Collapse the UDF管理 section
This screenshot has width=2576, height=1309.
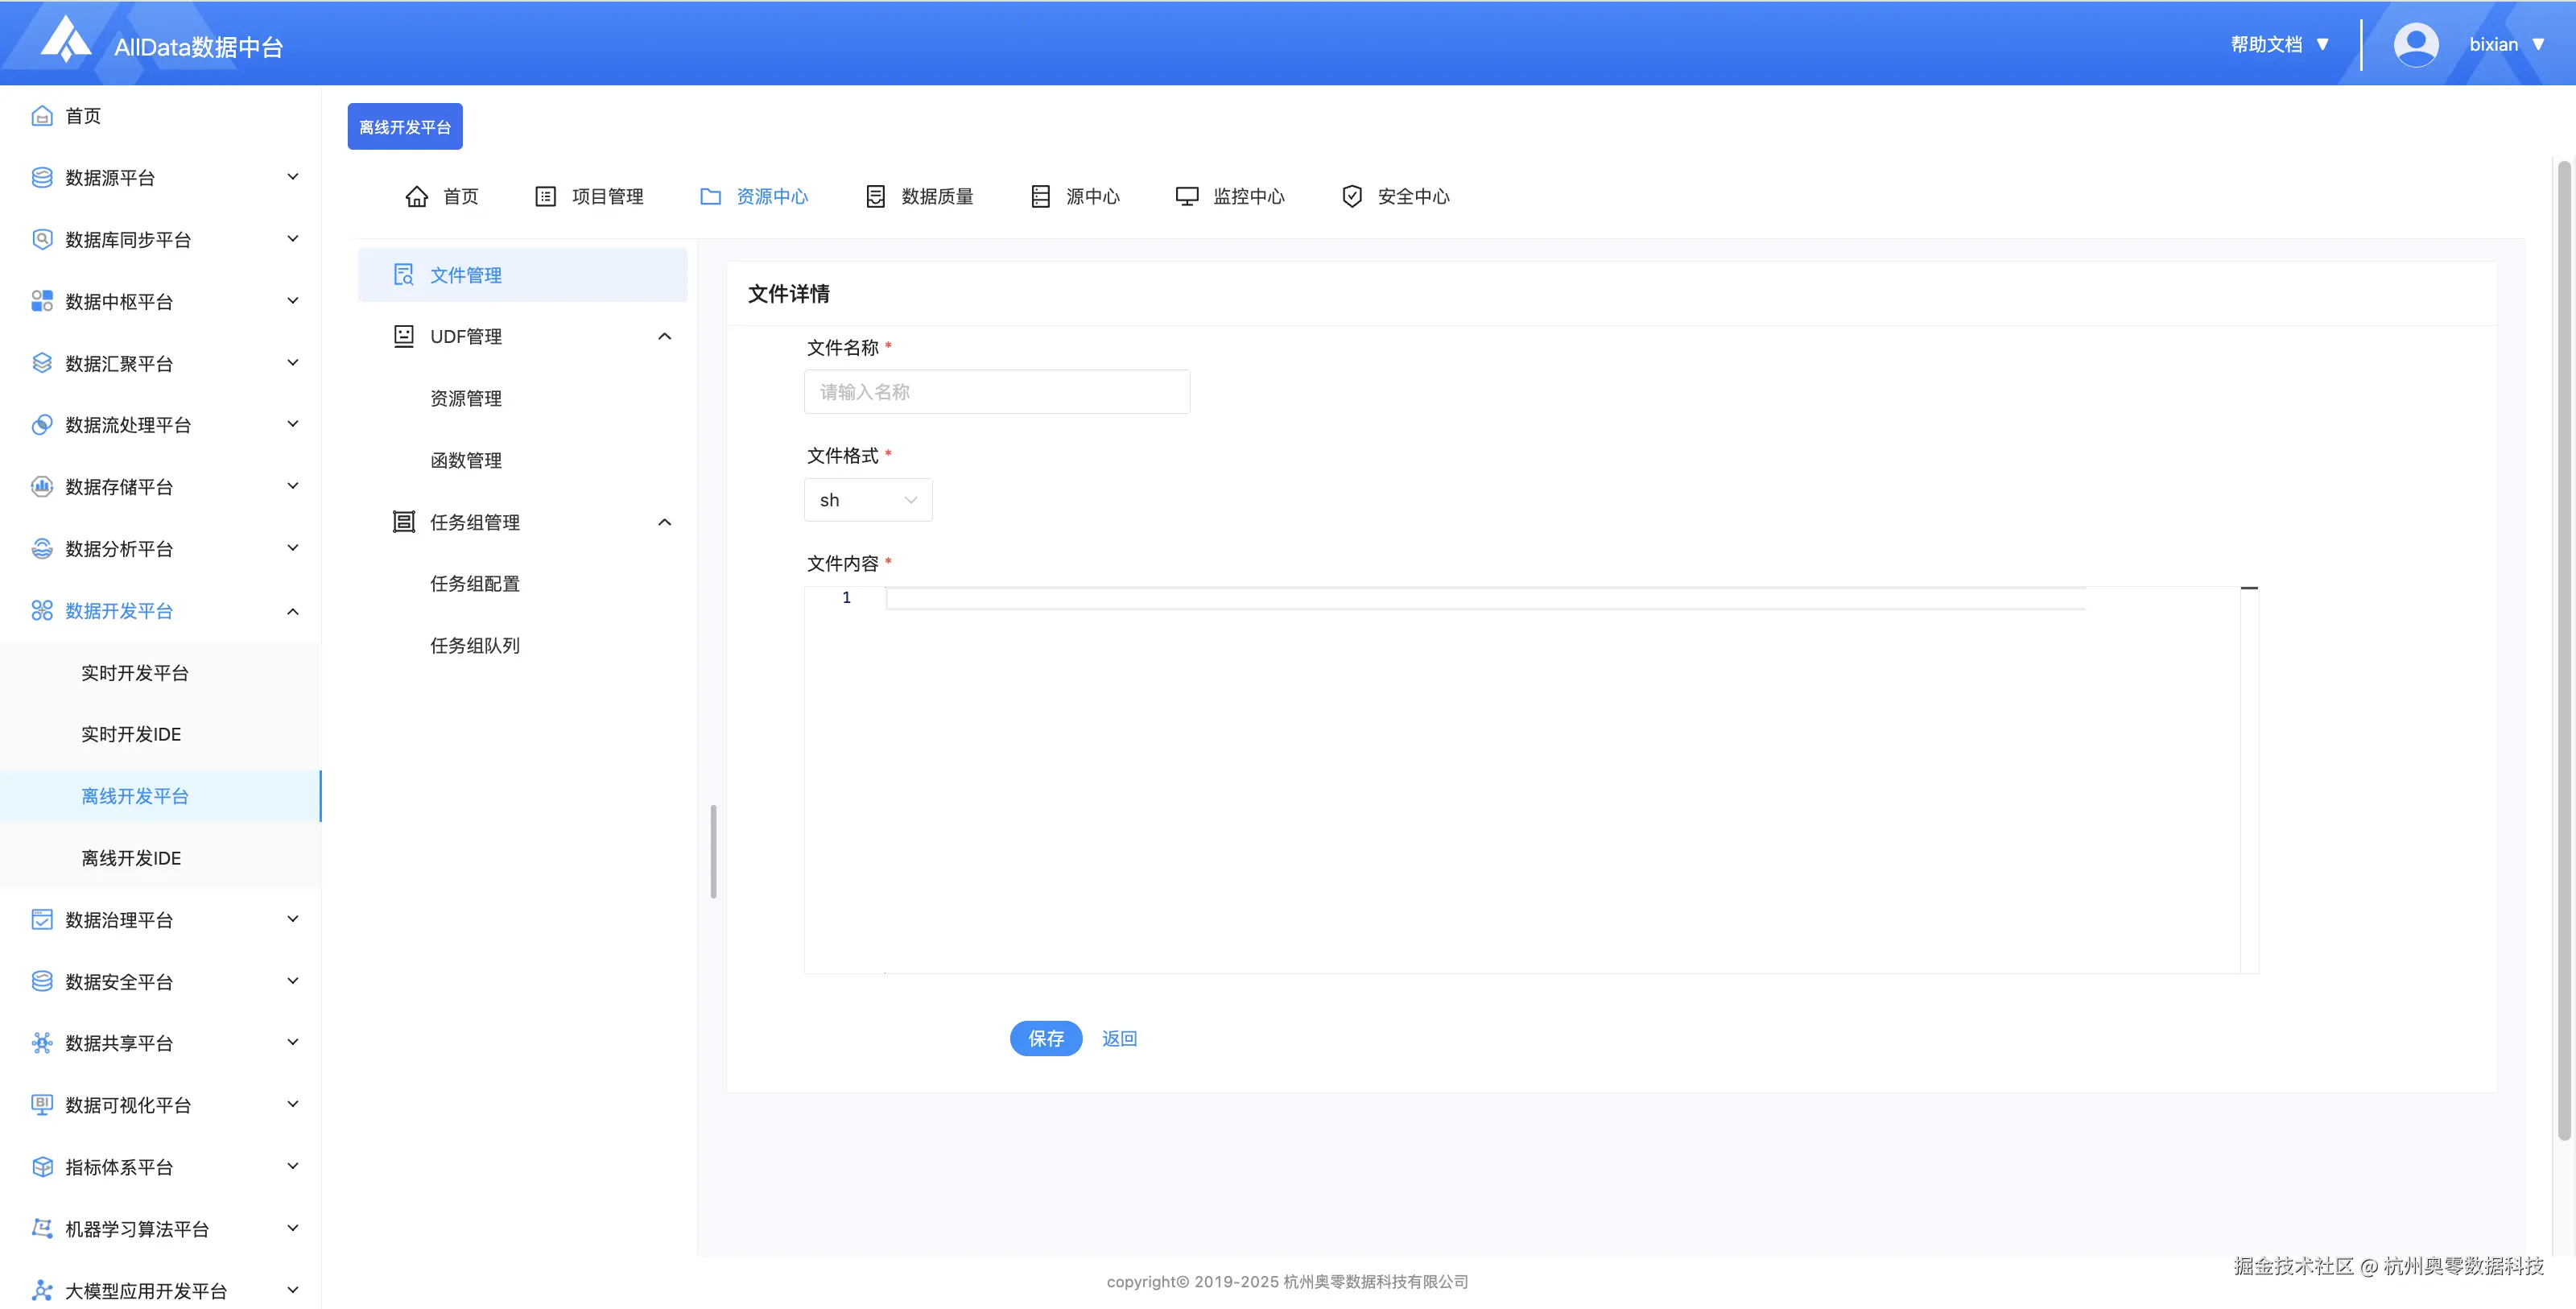[x=664, y=336]
